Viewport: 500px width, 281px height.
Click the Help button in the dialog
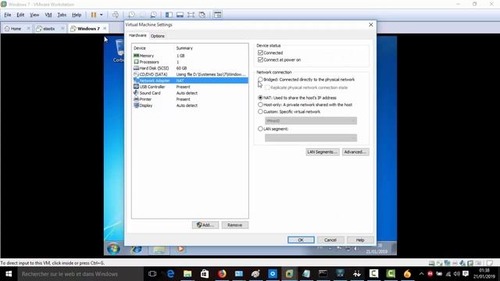tap(360, 240)
